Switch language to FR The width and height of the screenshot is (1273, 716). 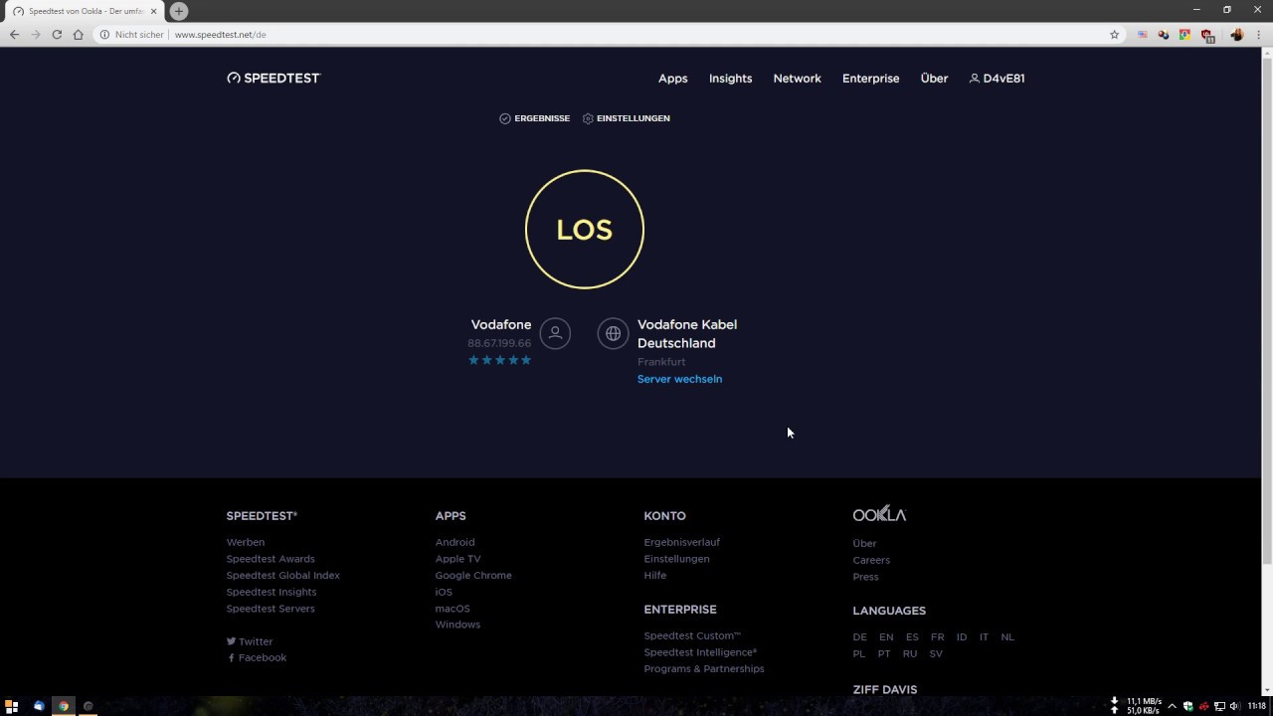pyautogui.click(x=937, y=636)
